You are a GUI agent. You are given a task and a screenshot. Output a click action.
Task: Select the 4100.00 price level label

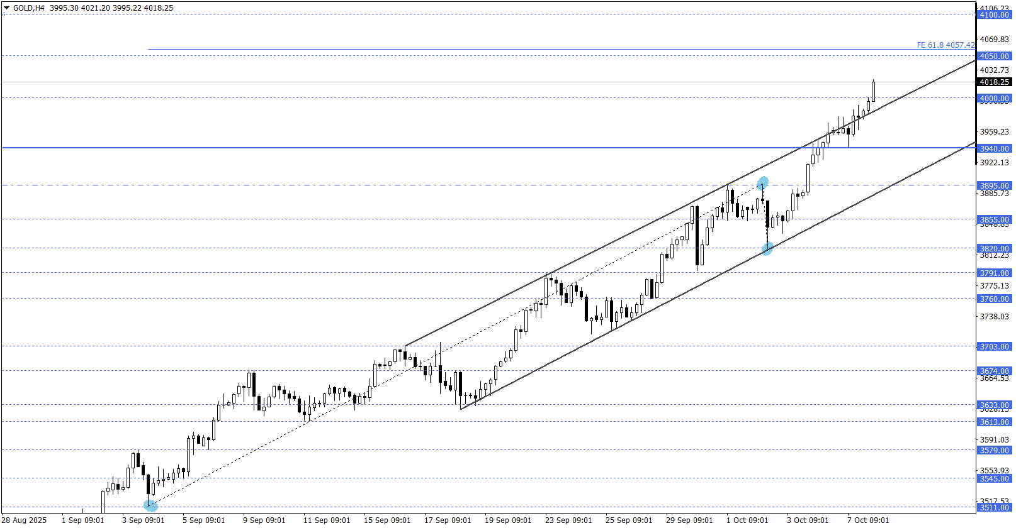[994, 15]
